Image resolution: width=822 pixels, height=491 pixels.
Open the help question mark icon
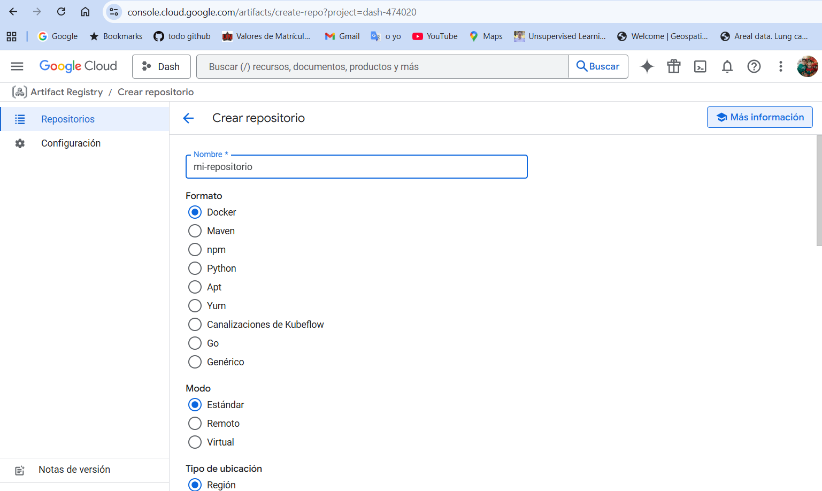[x=754, y=66]
